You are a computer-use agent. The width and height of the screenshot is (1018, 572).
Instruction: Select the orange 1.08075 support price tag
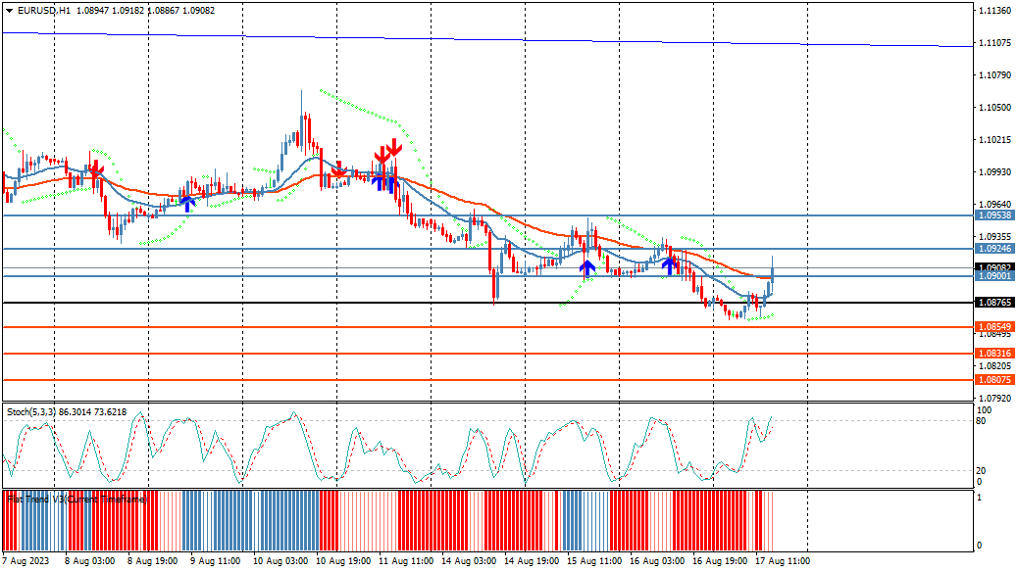994,380
